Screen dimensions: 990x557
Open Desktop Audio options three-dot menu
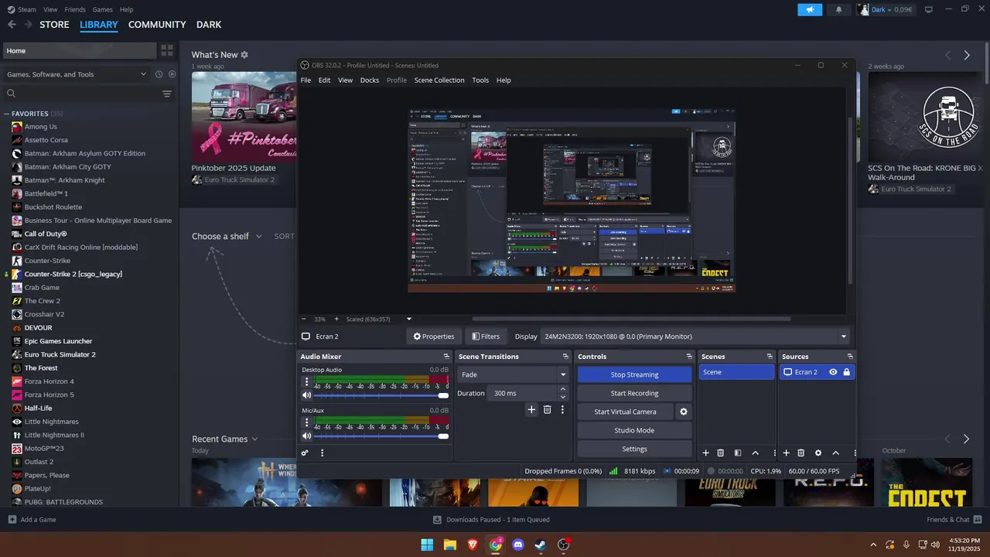tap(306, 381)
